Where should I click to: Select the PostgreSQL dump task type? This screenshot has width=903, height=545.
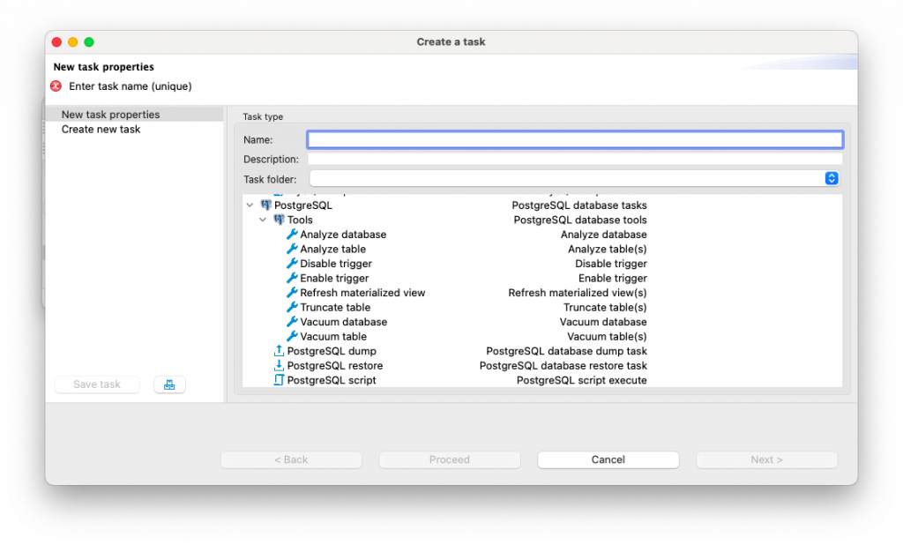[332, 351]
